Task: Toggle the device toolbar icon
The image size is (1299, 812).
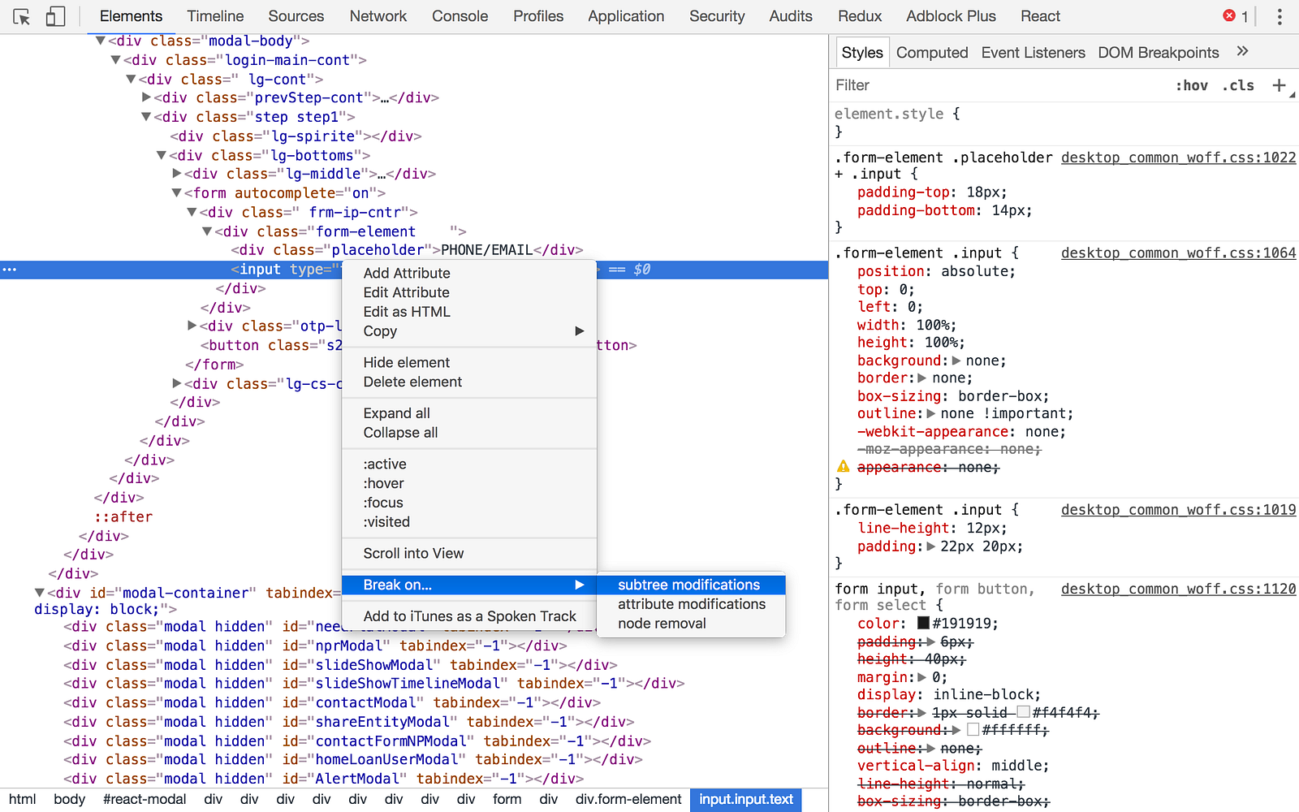Action: 55,16
